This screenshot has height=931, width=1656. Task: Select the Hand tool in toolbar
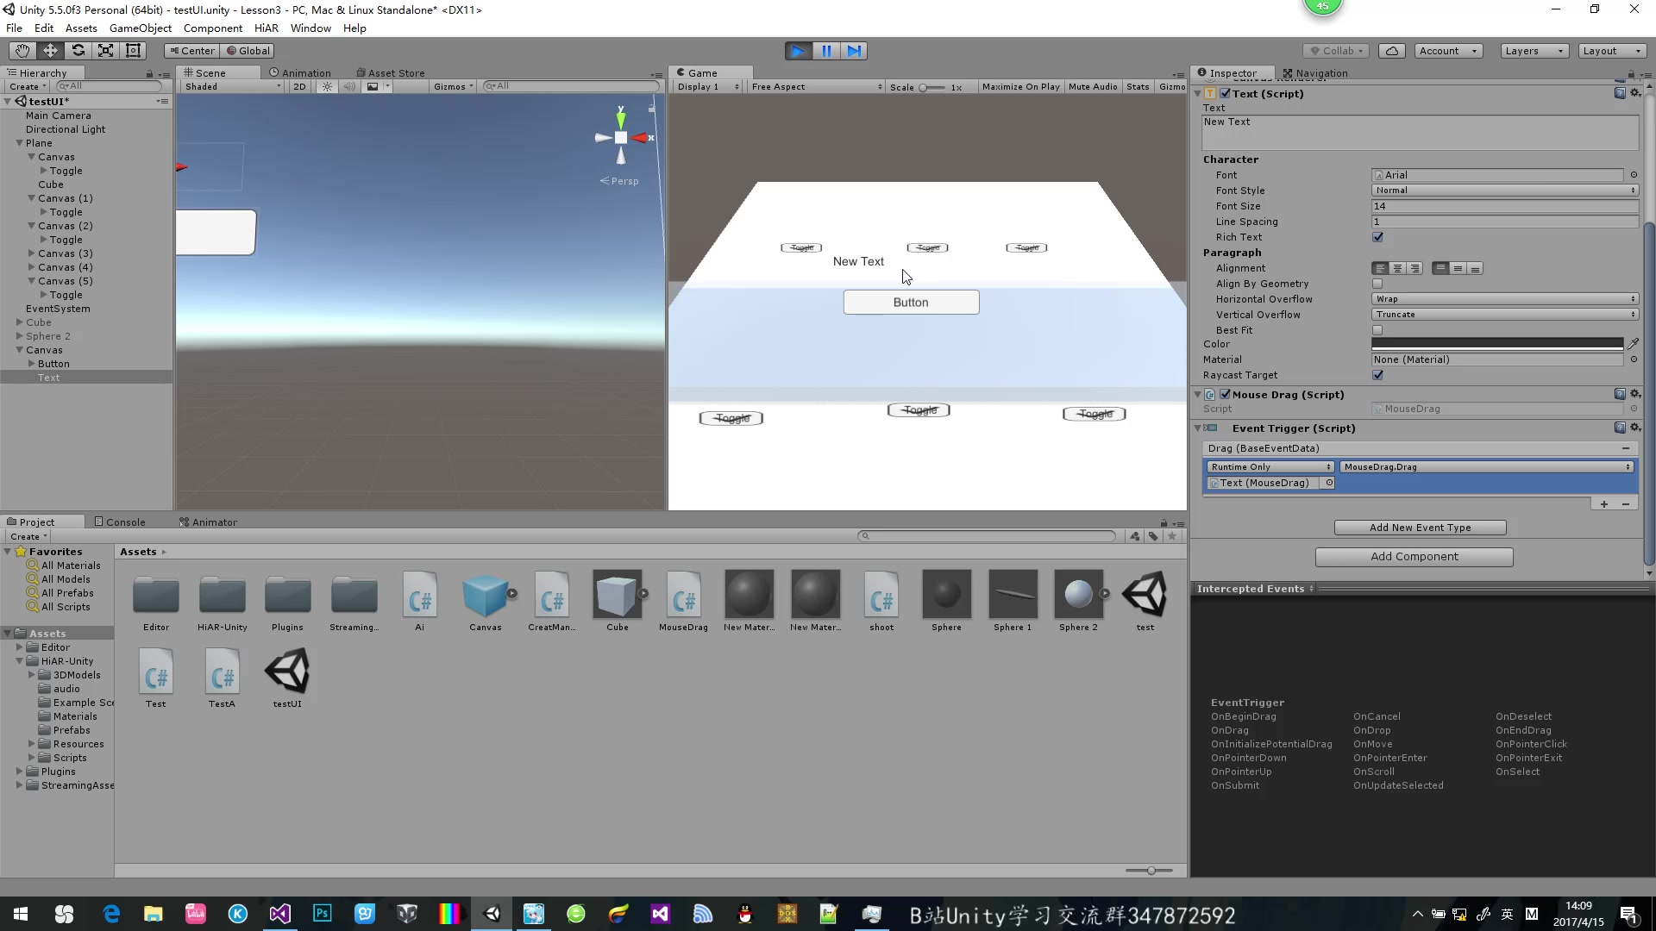pyautogui.click(x=22, y=51)
